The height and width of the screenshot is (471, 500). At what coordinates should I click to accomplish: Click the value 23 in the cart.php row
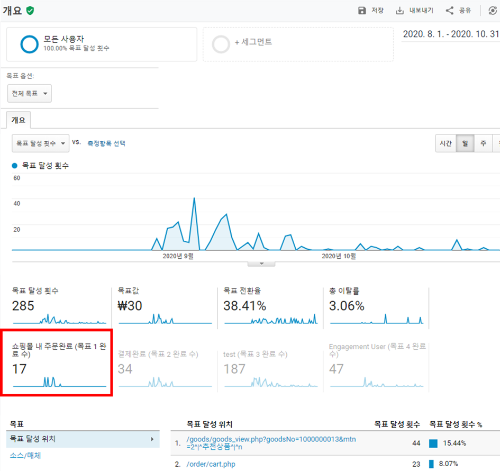click(x=416, y=464)
